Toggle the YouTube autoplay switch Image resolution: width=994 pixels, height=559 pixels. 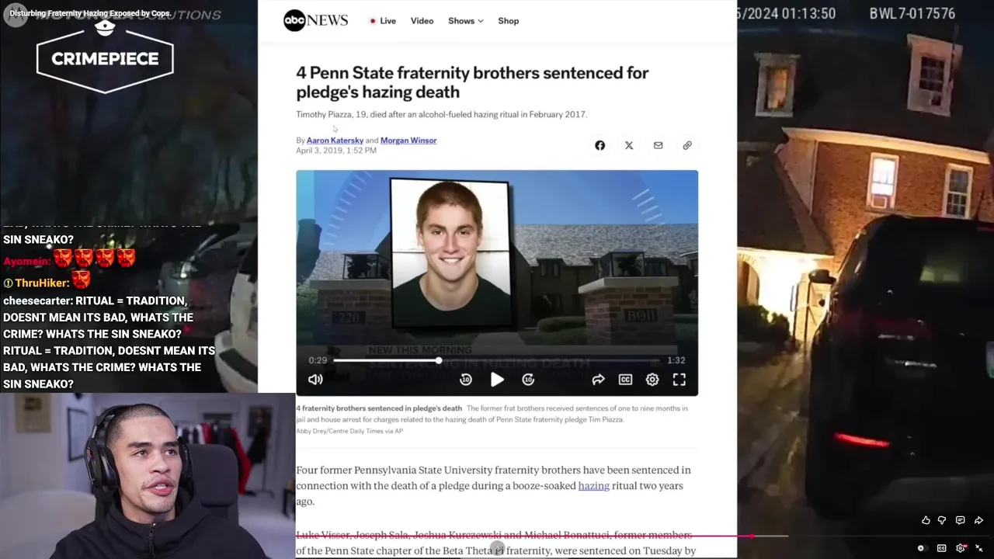(x=922, y=548)
